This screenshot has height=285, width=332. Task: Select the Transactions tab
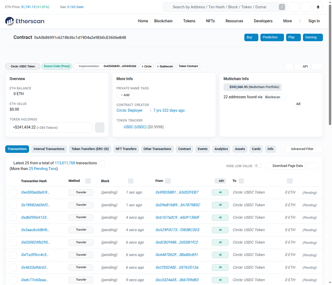(17, 149)
